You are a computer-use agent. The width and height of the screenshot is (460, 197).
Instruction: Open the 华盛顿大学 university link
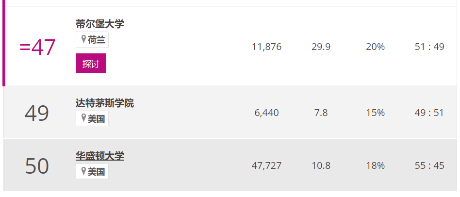(100, 156)
